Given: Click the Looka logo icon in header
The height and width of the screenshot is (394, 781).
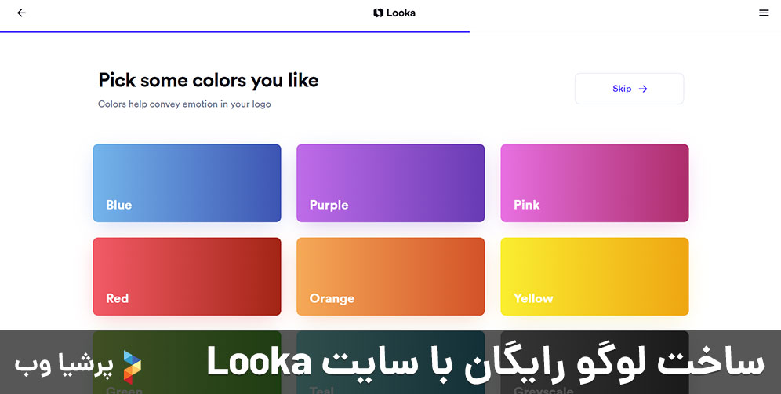Looking at the screenshot, I should 378,13.
